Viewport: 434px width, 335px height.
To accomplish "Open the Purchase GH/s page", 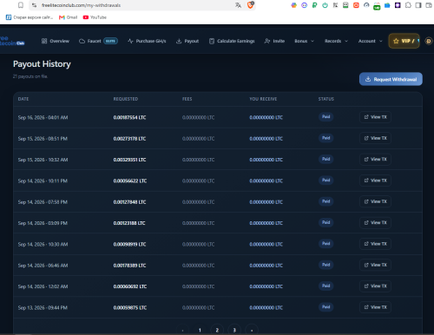I will click(147, 41).
